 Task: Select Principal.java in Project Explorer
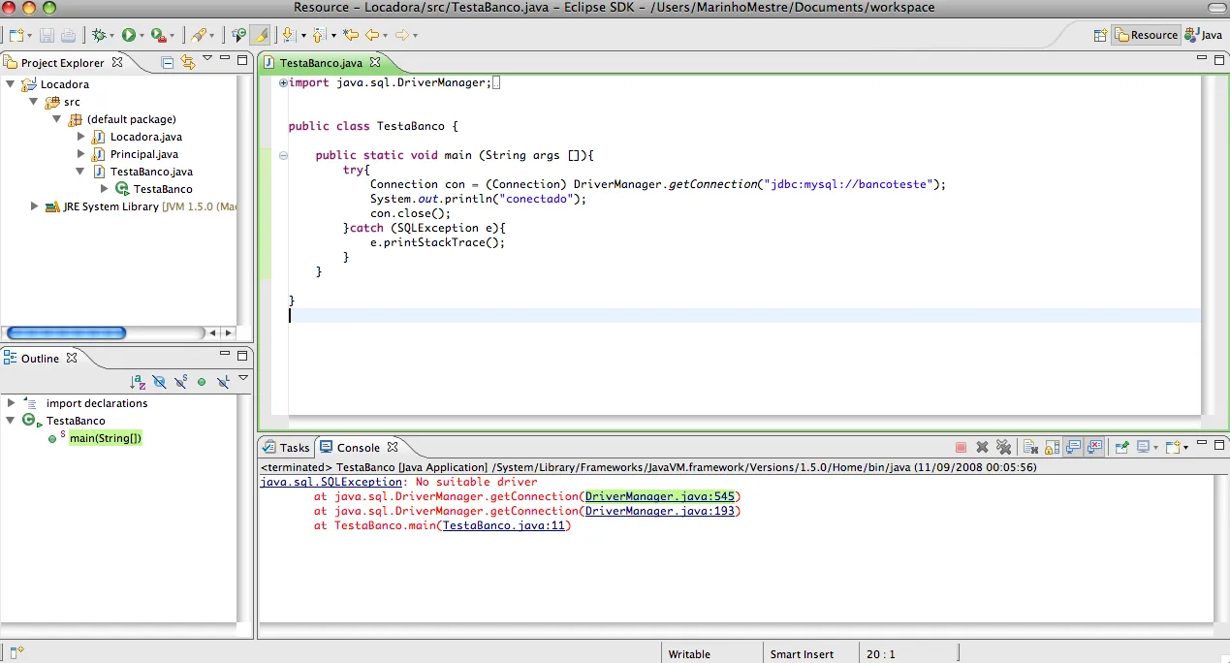click(x=143, y=154)
